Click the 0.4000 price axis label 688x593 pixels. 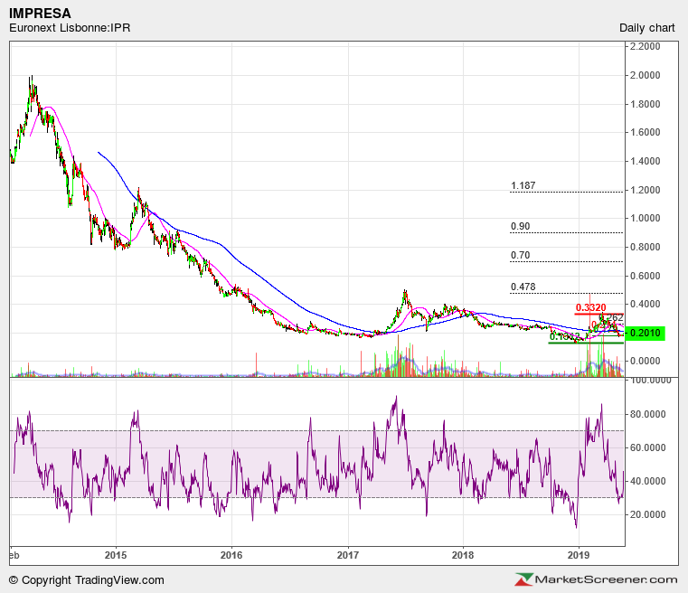click(645, 304)
